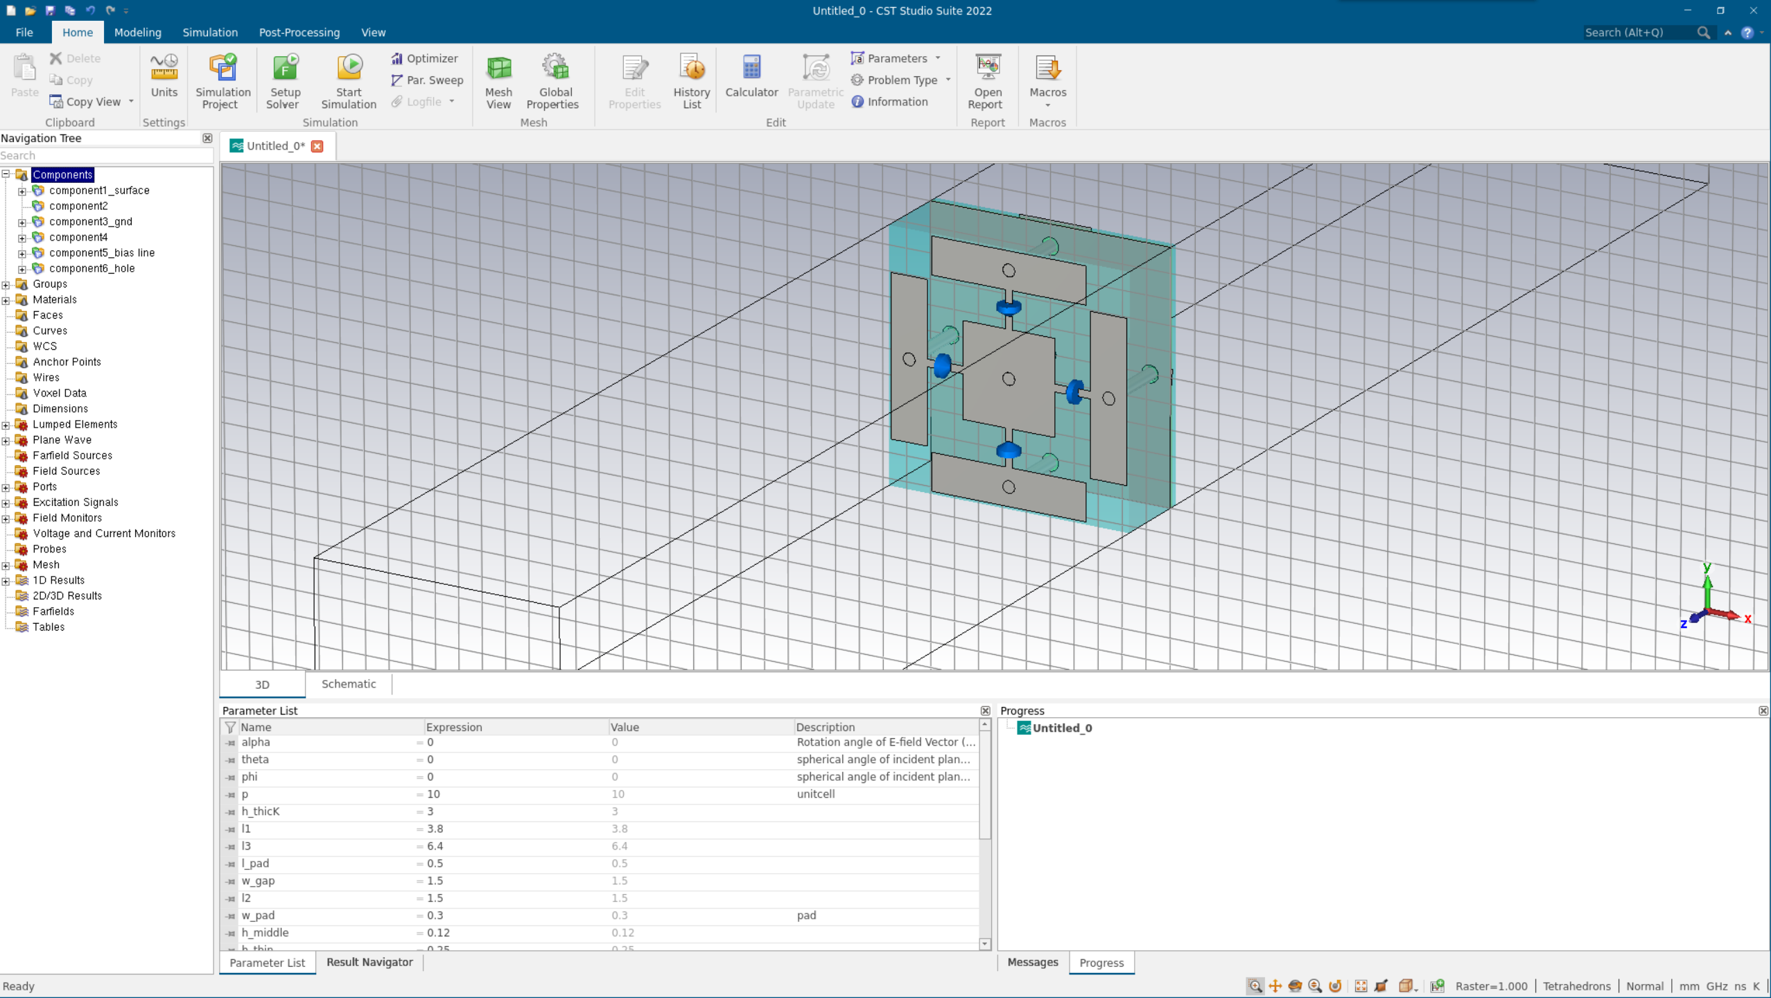Switch to the Schematic view tab

[348, 684]
